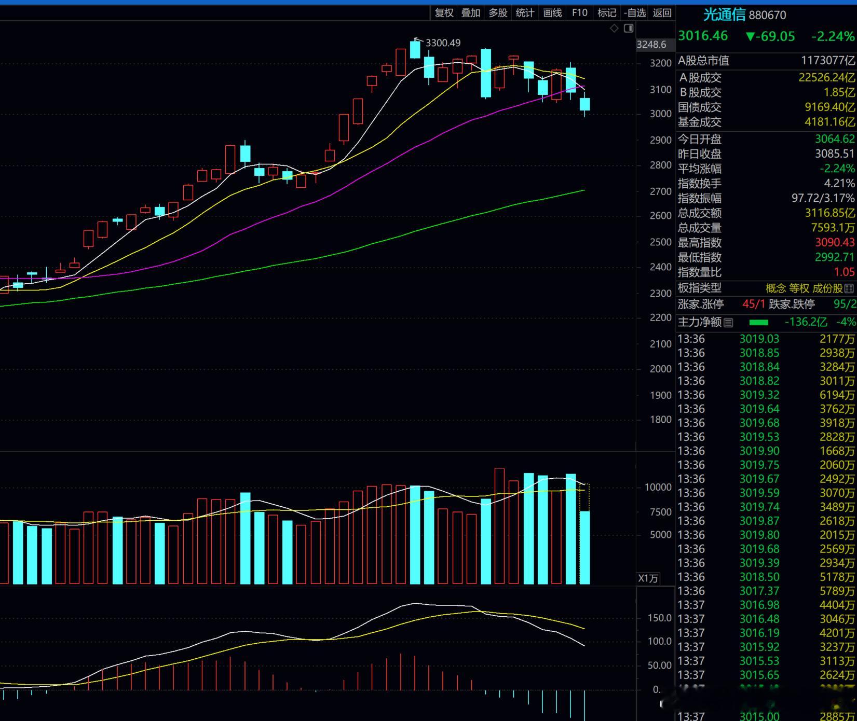Remove from watchlist via -自选
Screen dimensions: 857x721
[635, 13]
